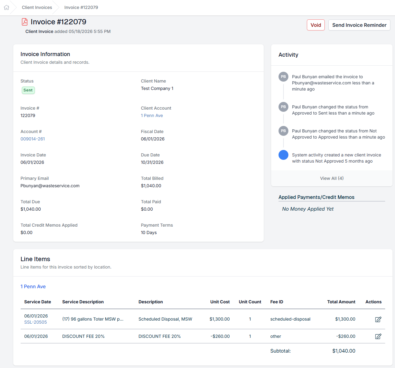Click the PB avatar beside emailed invoice activity
The image size is (395, 368).
283,77
